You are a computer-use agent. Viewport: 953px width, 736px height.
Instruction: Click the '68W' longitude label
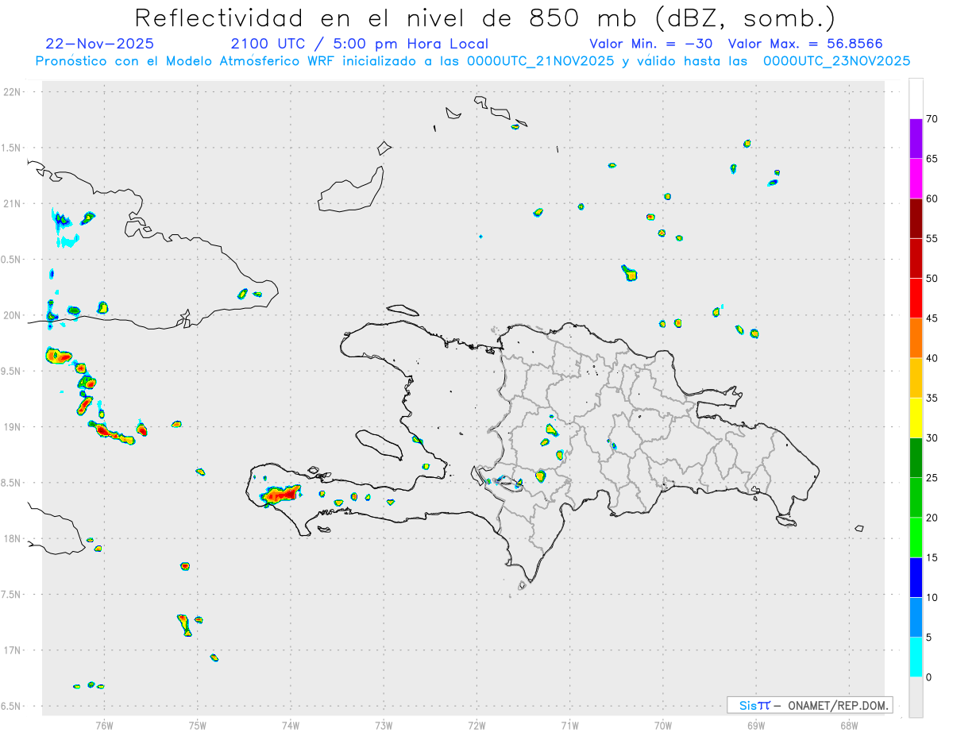(849, 725)
